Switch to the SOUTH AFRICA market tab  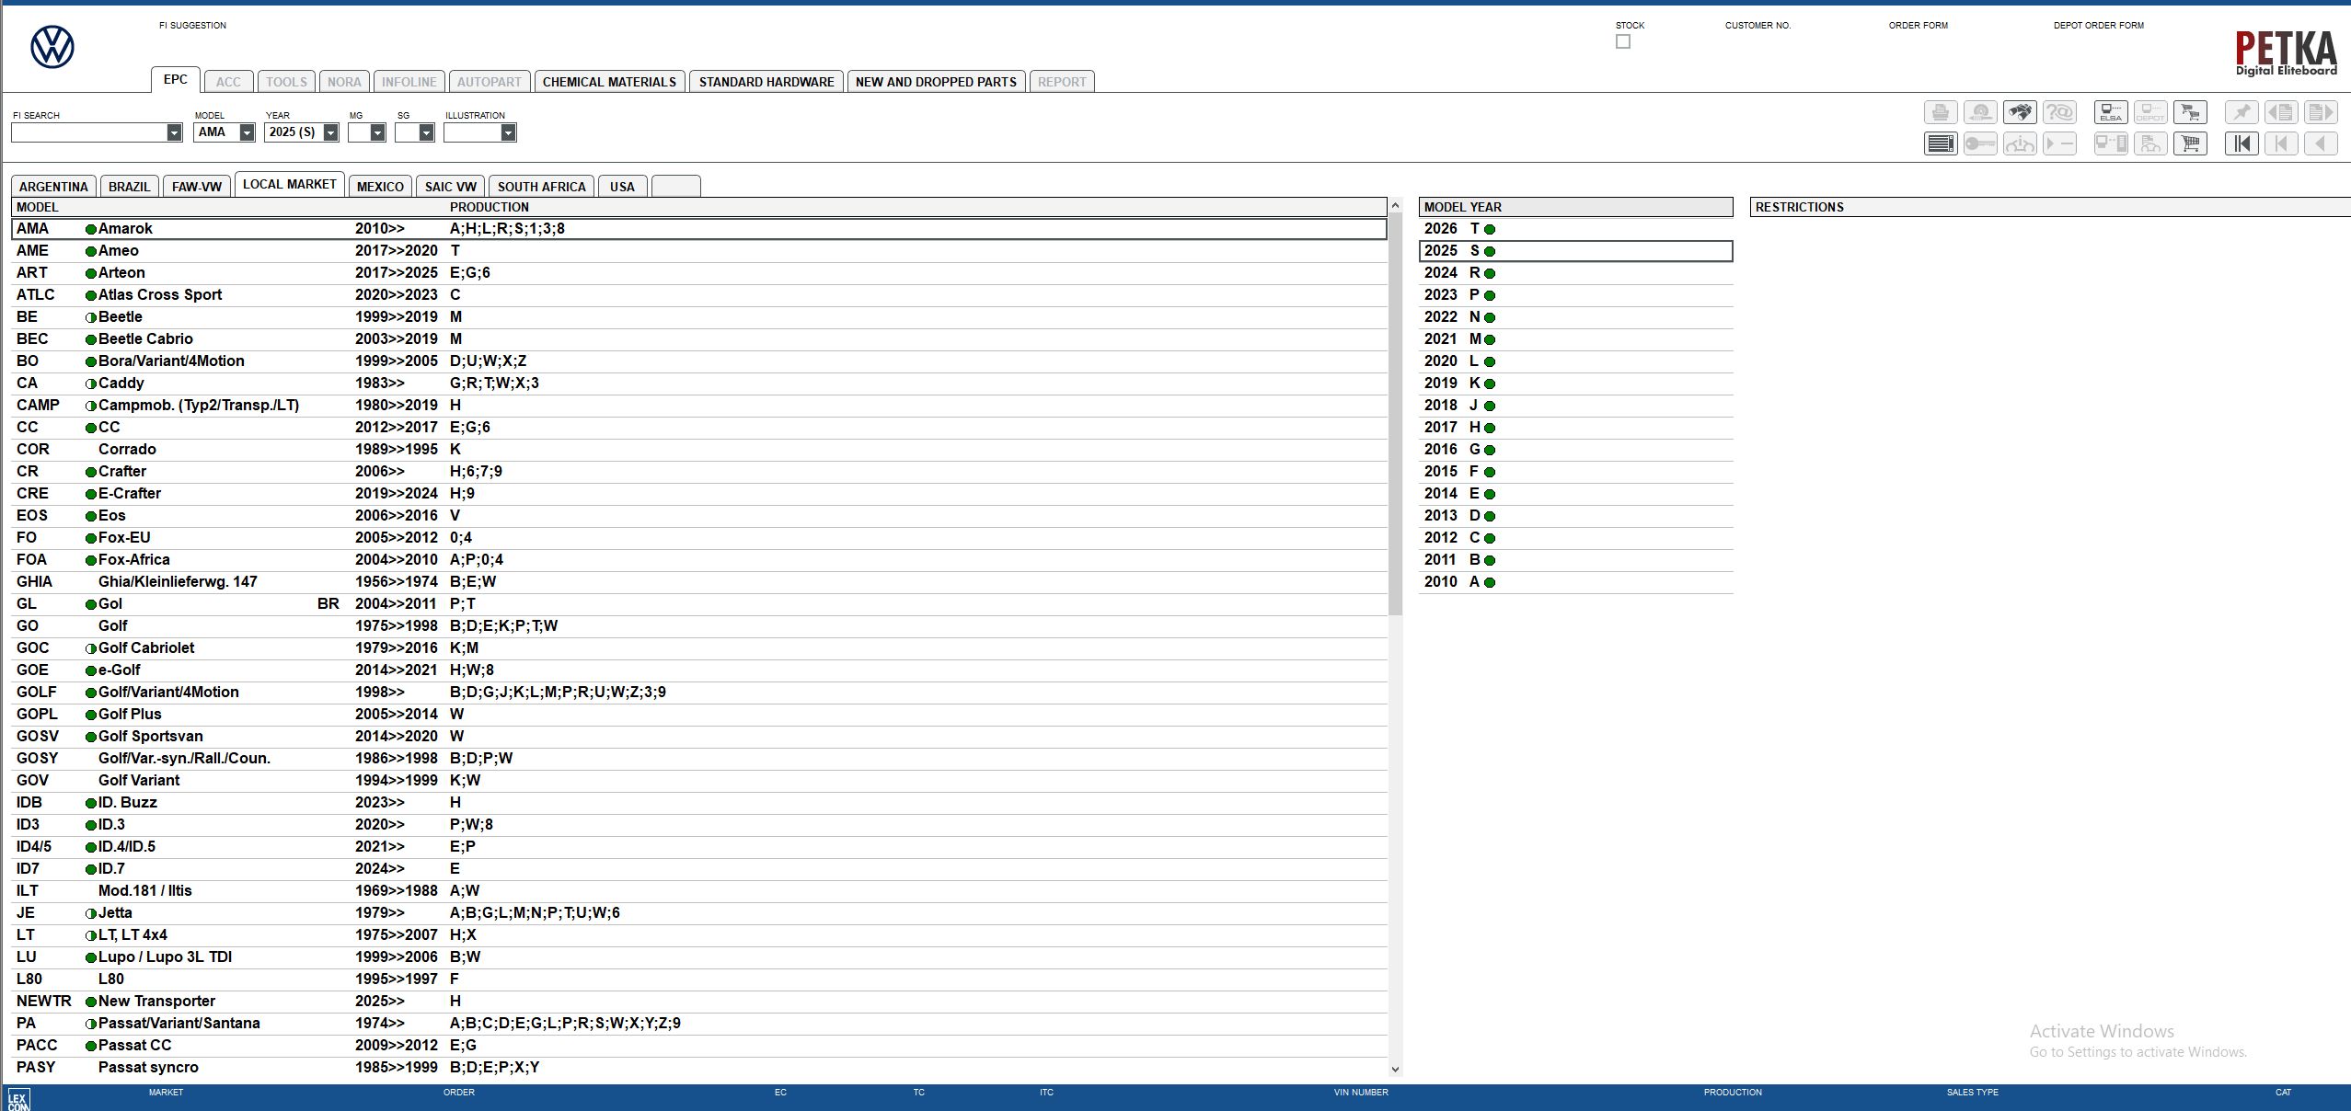541,186
